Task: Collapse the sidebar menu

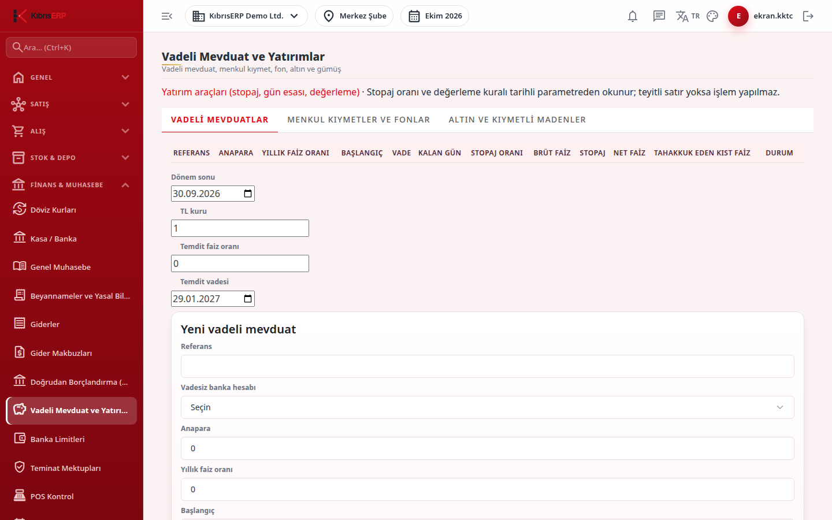Action: 167,16
